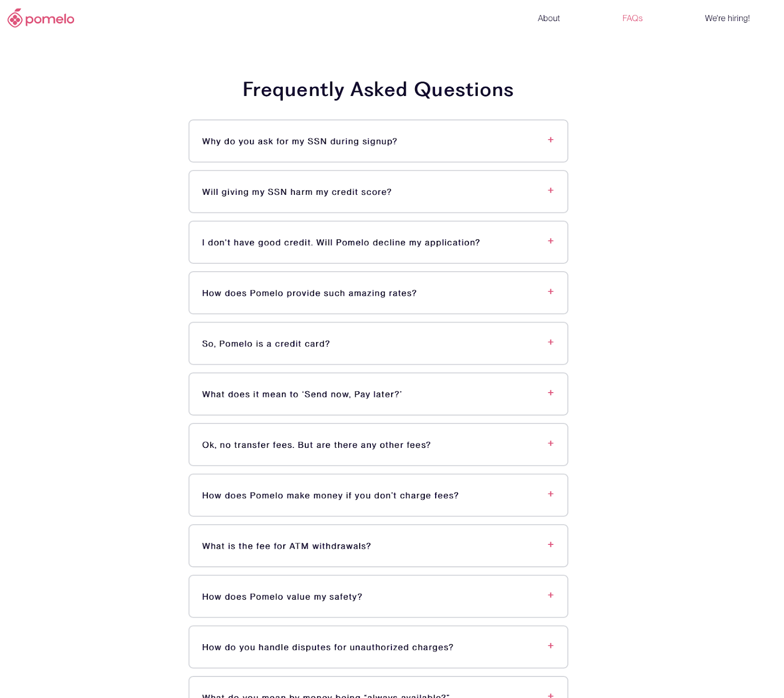
Task: Click plus icon beside credit card question
Action: [x=550, y=342]
